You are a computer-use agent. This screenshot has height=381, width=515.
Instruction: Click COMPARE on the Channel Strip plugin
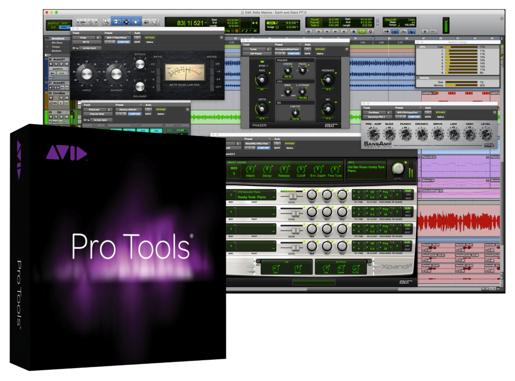134,114
